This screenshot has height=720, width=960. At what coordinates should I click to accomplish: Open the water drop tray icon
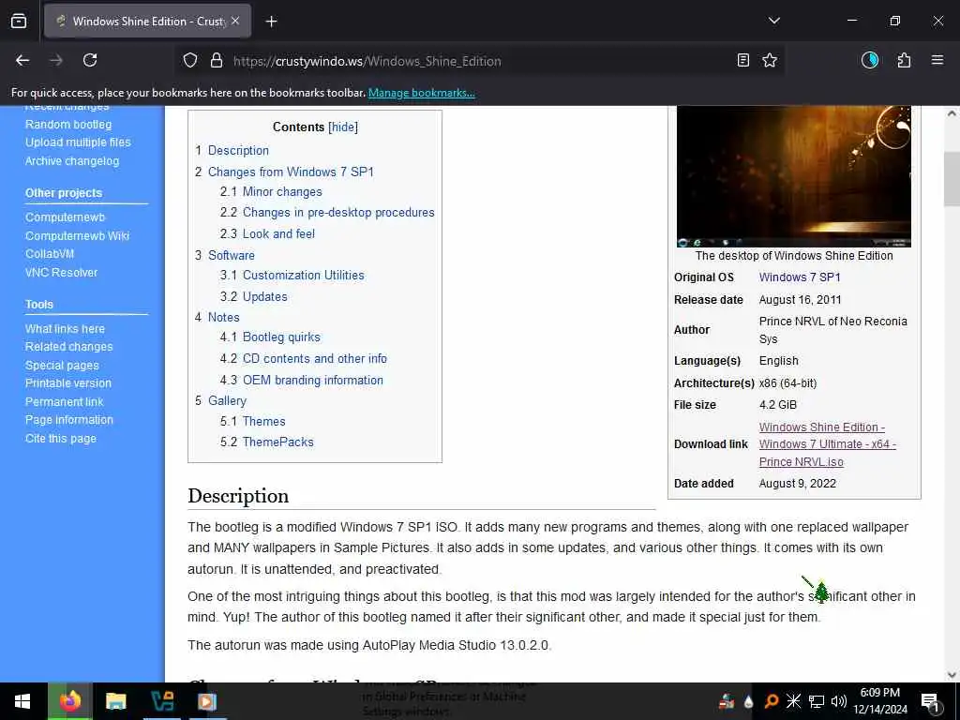pyautogui.click(x=748, y=701)
